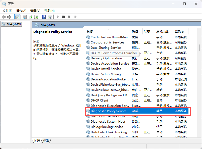Open the Properties toolbar icon
Viewport: 202px width, 149px height.
click(x=25, y=17)
